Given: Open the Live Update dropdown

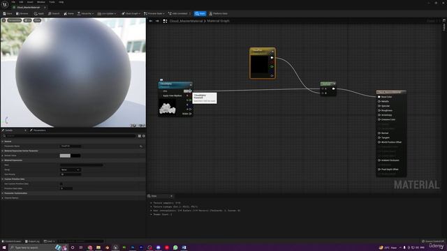Looking at the screenshot, I should coord(107,13).
